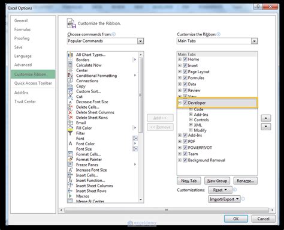
Task: Uncheck the Review tab checkbox
Action: [185, 90]
